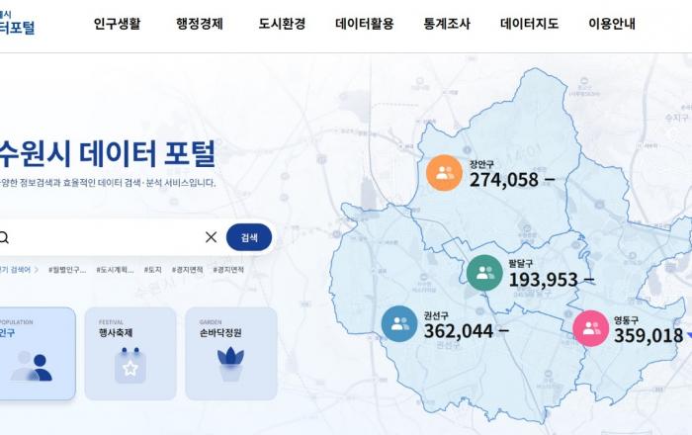
Task: Open the 도시환경 menu
Action: tap(282, 24)
